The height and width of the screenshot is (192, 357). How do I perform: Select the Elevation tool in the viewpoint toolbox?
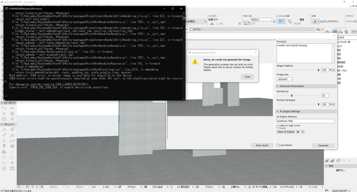12,108
